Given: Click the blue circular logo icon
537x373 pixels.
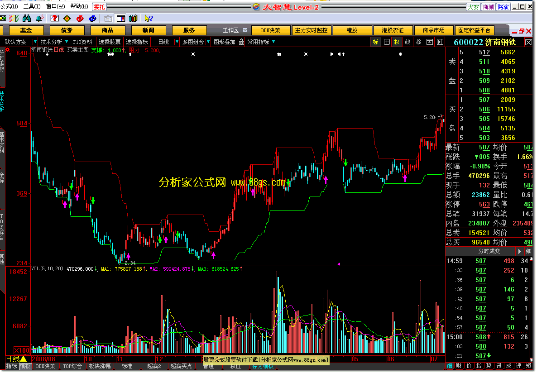Looking at the screenshot, I should coord(93,19).
